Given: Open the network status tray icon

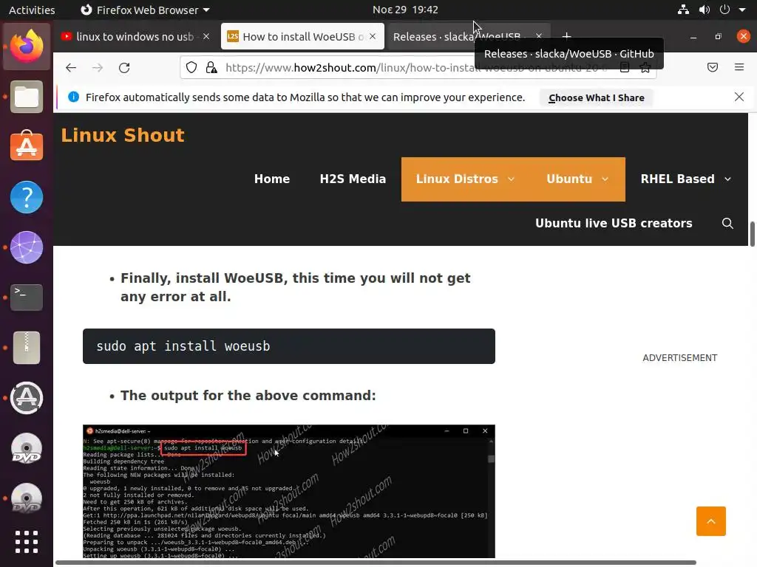Looking at the screenshot, I should pos(683,10).
